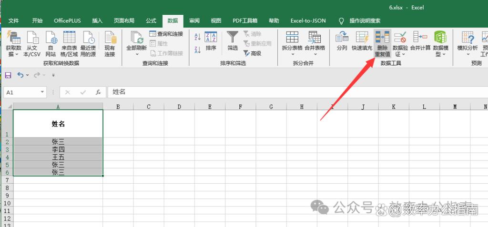
Task: Open 高级 (Advanced) filter options
Action: click(253, 53)
